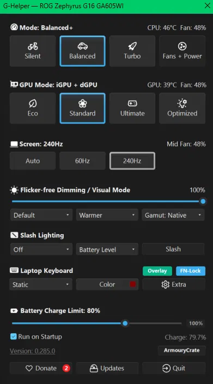Open the Default visual mode dropdown
The height and width of the screenshot is (384, 213).
tap(41, 215)
